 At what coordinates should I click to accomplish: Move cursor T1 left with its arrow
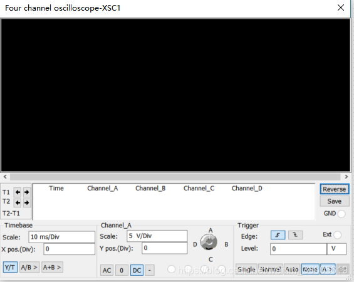click(x=18, y=192)
